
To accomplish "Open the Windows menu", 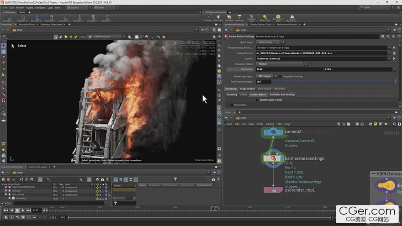I will tap(40, 8).
